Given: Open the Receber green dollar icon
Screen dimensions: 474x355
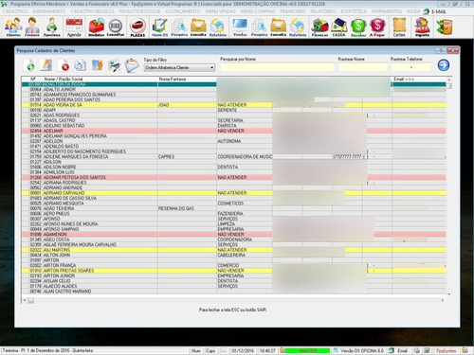Looking at the screenshot, I should 358,27.
